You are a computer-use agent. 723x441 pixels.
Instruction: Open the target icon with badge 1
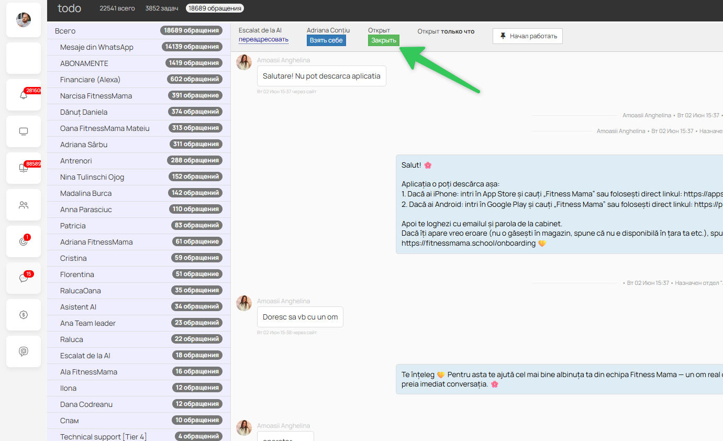coord(24,241)
